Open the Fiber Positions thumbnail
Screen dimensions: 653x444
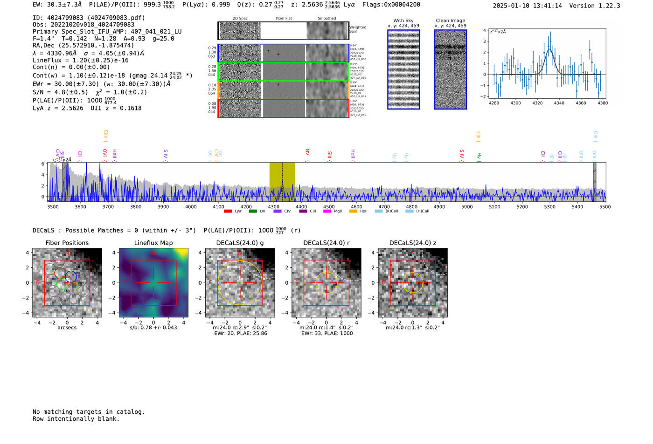[67, 283]
